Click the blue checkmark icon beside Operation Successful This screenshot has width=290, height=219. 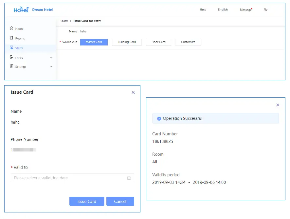click(159, 119)
